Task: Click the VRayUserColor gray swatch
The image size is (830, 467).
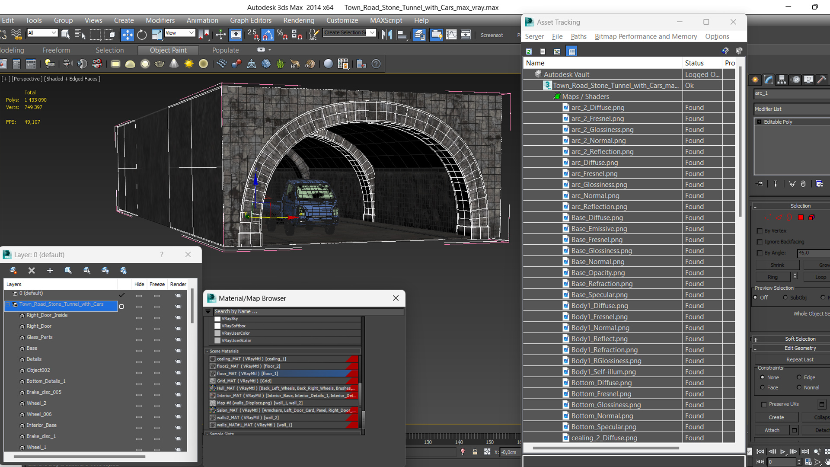Action: tap(217, 333)
